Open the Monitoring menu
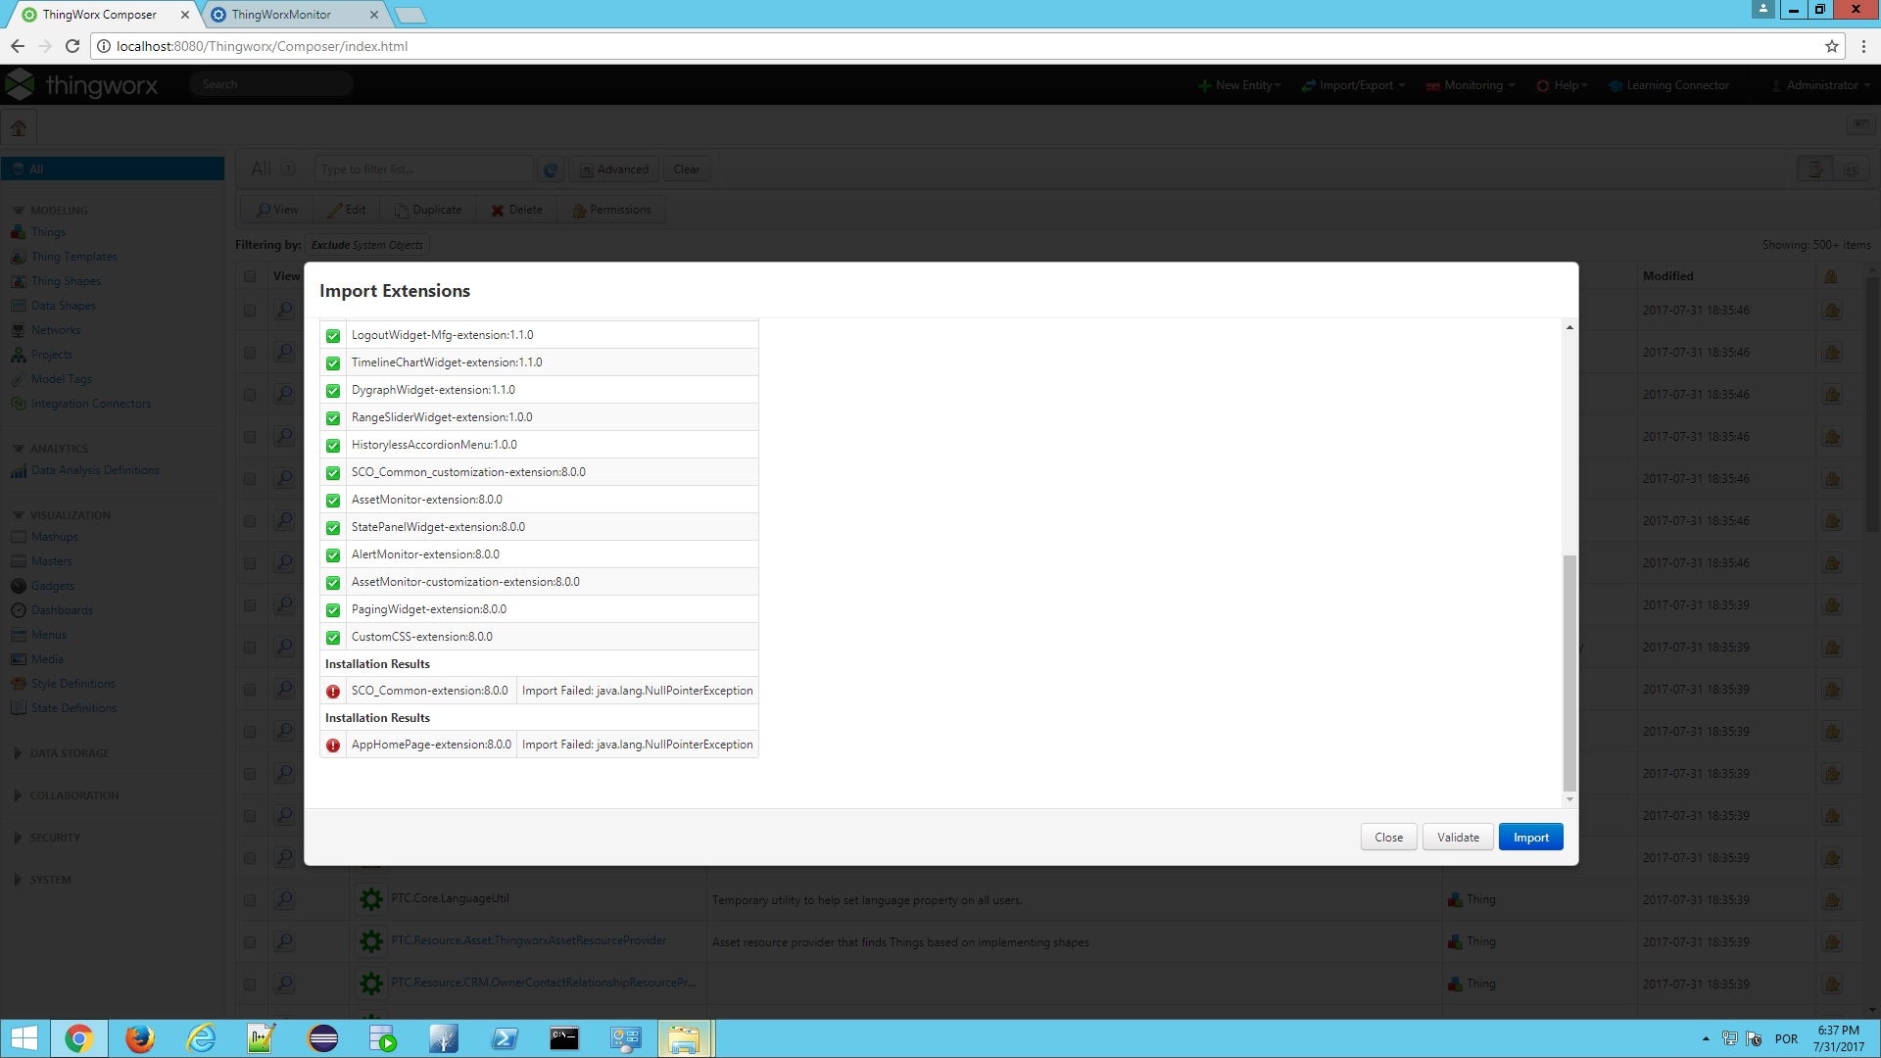1881x1058 pixels. click(1471, 85)
